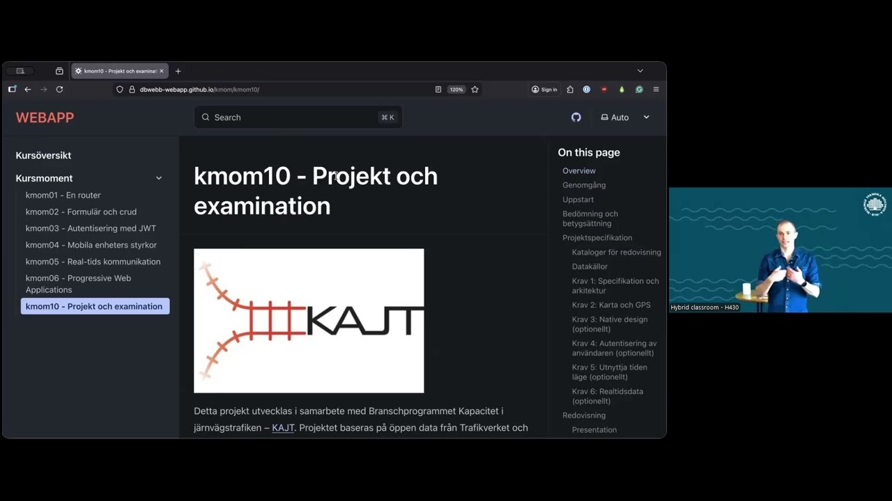The image size is (892, 501).
Task: Jump to Projektspecifikation section
Action: tap(597, 238)
